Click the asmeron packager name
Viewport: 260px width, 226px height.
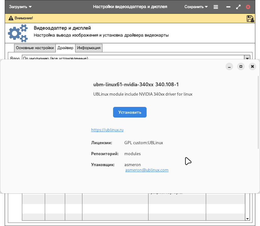click(x=133, y=165)
